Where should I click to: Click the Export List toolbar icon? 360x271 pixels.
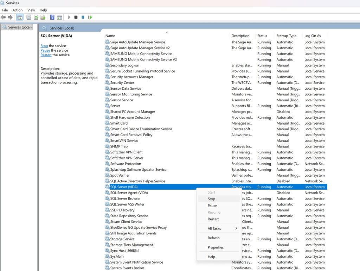click(43, 17)
